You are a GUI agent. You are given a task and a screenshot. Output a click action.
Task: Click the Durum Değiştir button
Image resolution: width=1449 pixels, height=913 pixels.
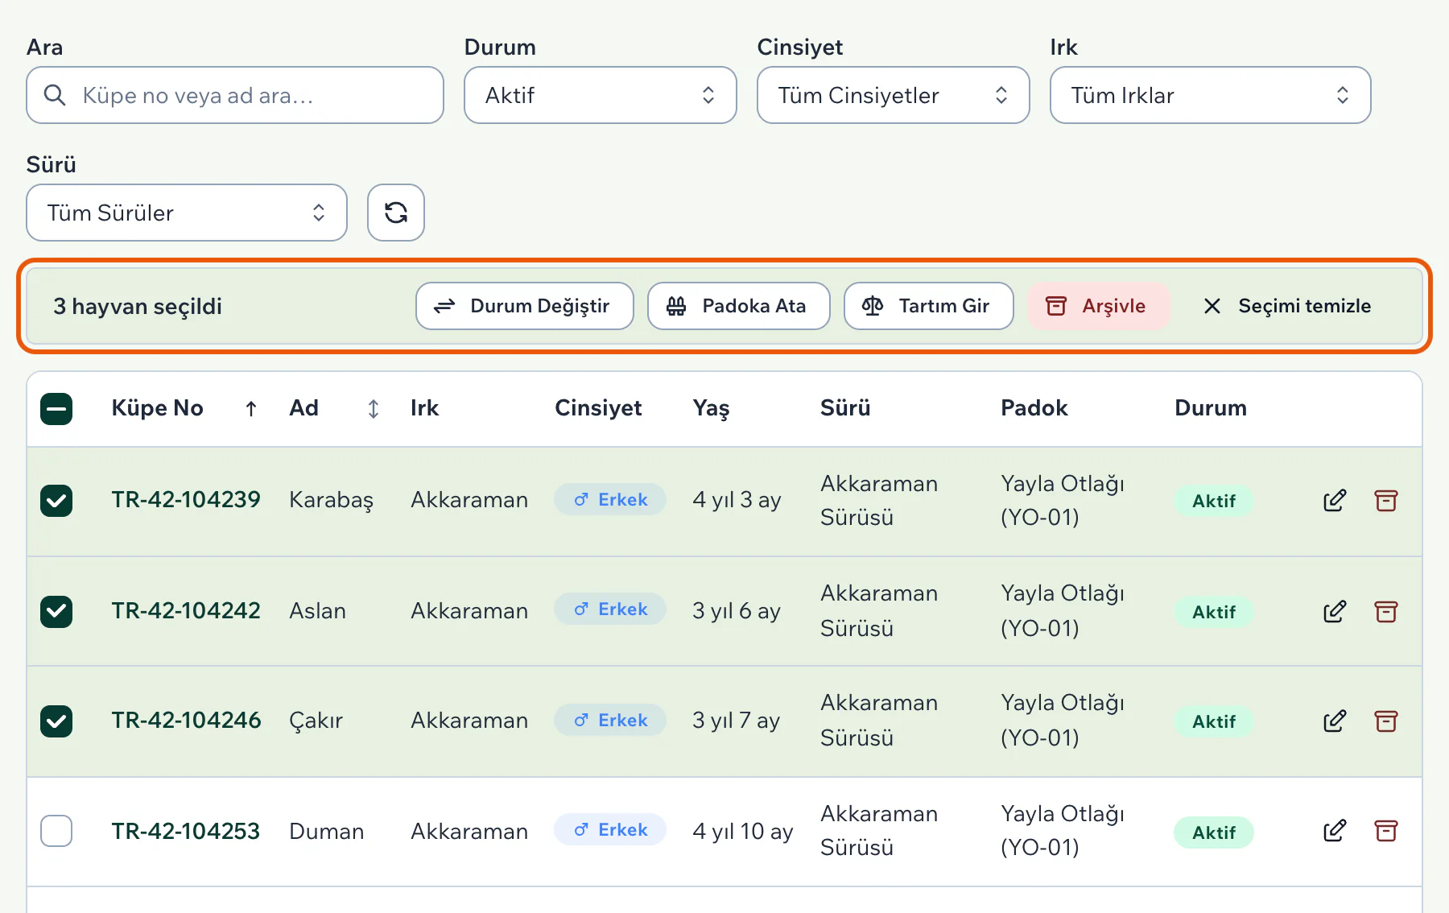coord(525,306)
